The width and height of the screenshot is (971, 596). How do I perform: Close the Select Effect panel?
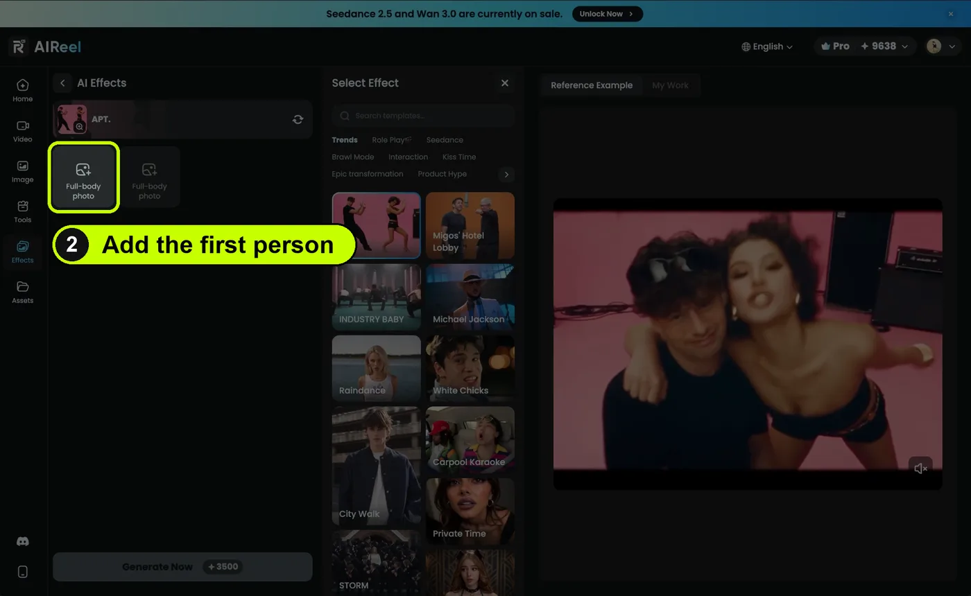click(505, 83)
